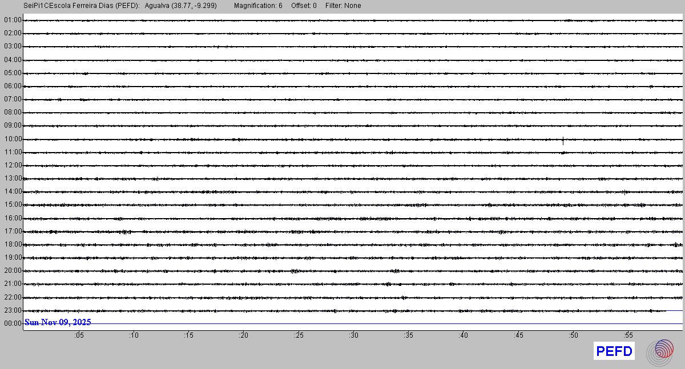This screenshot has height=369, width=685.
Task: Select the :30 minute axis marker
Action: [353, 336]
